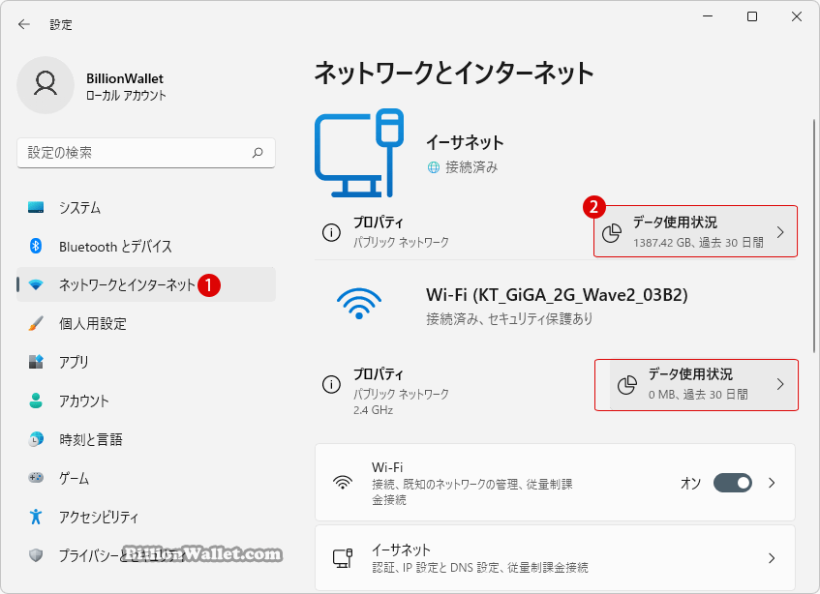Click the Ethernet data usage pie icon
The height and width of the screenshot is (594, 820).
pyautogui.click(x=611, y=233)
